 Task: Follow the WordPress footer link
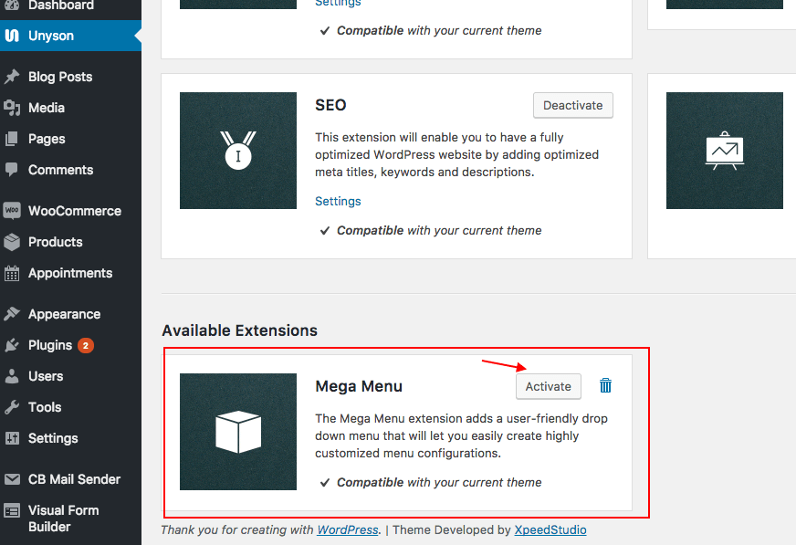[348, 529]
